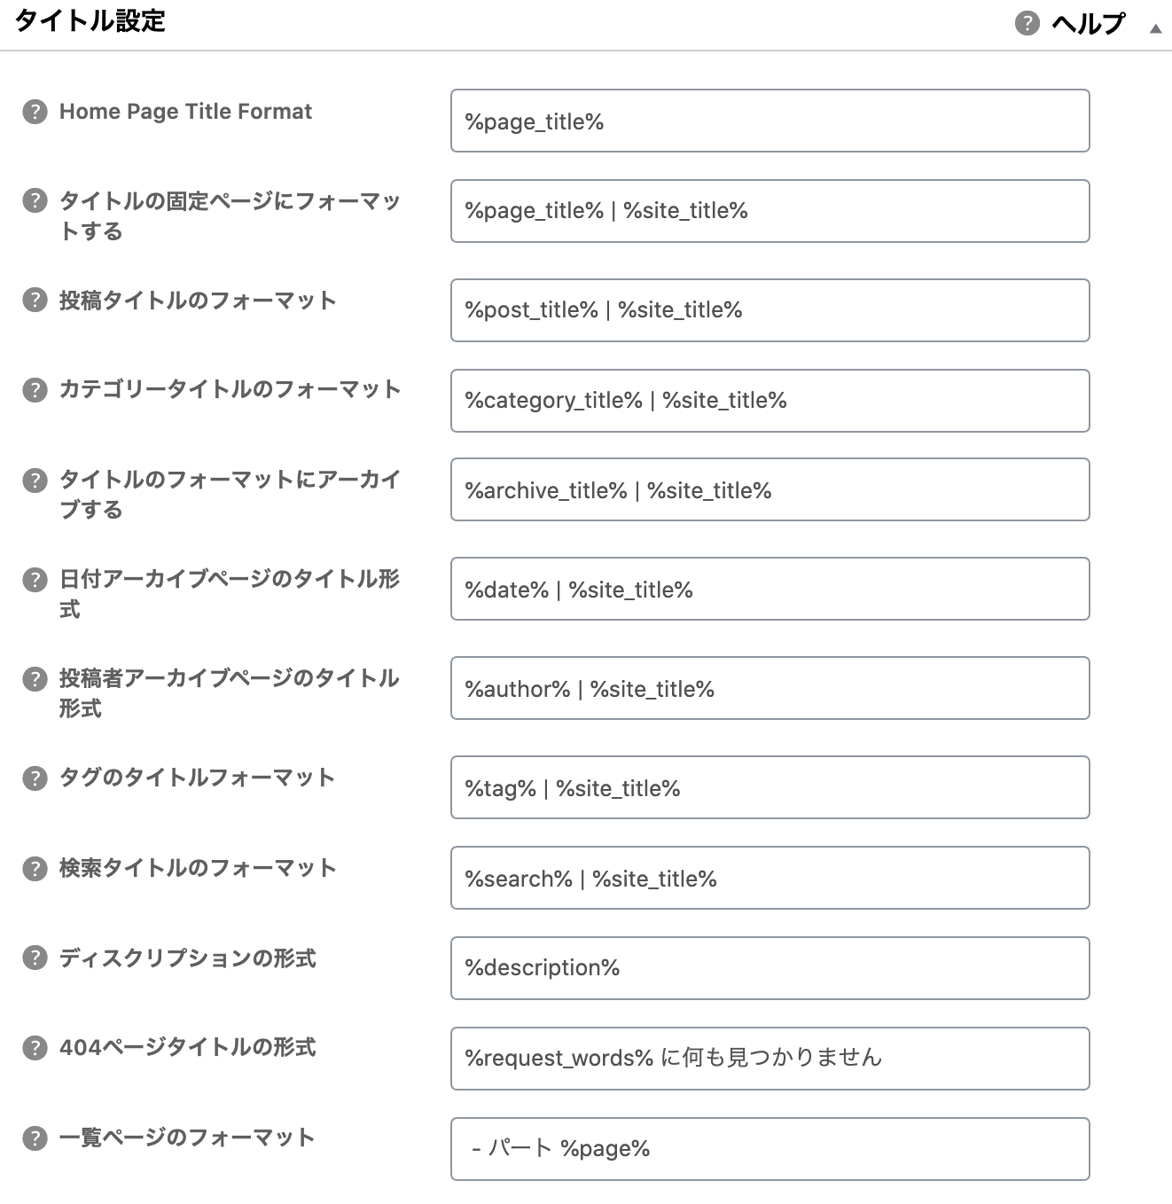Screen dimensions: 1172x1204
Task: Click help icon for カテゴリータイトルのフォーマット
Action: pos(35,390)
